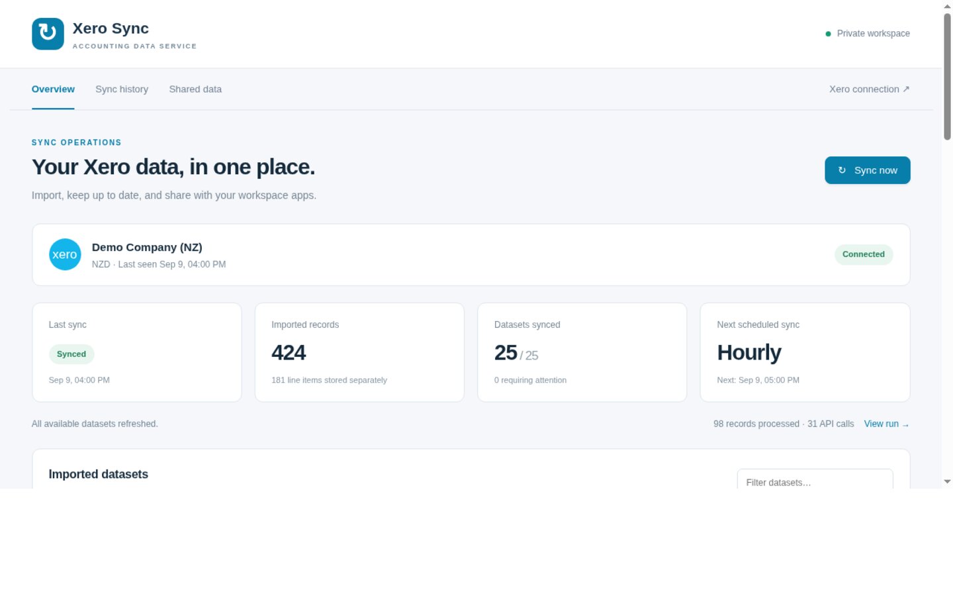This screenshot has height=596, width=953.
Task: Click "181 line items stored separately" text
Action: tap(329, 380)
